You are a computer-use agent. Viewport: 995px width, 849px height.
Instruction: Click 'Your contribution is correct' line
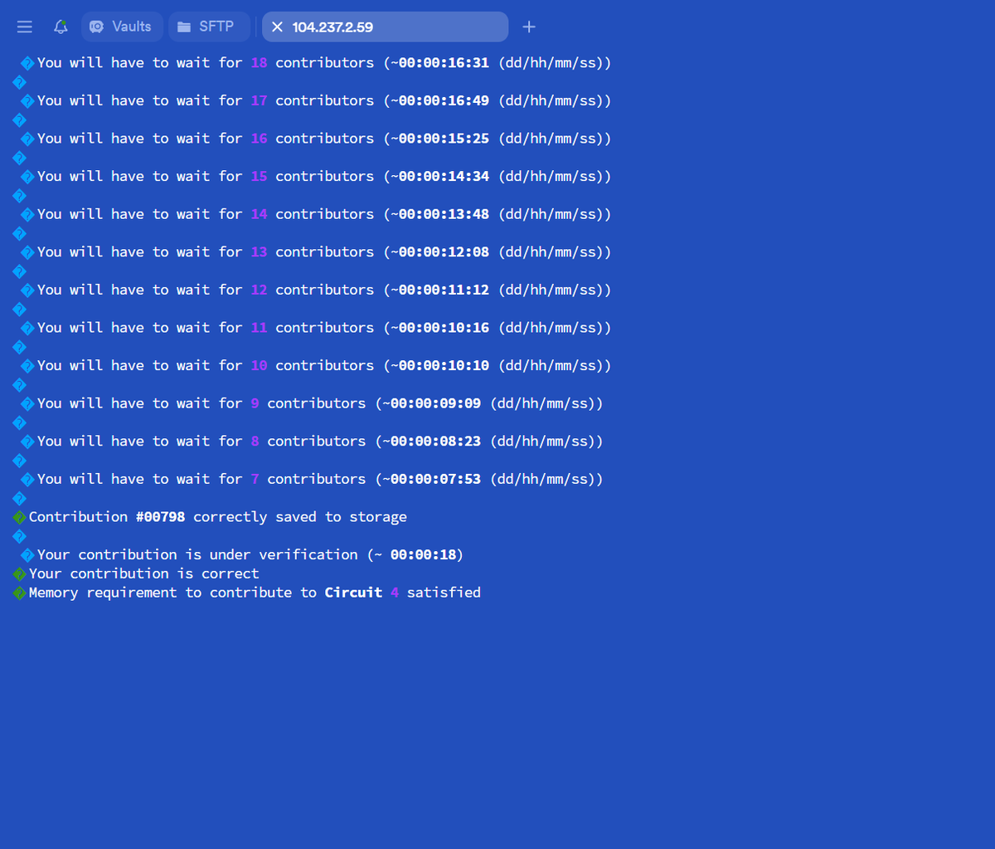(x=136, y=573)
